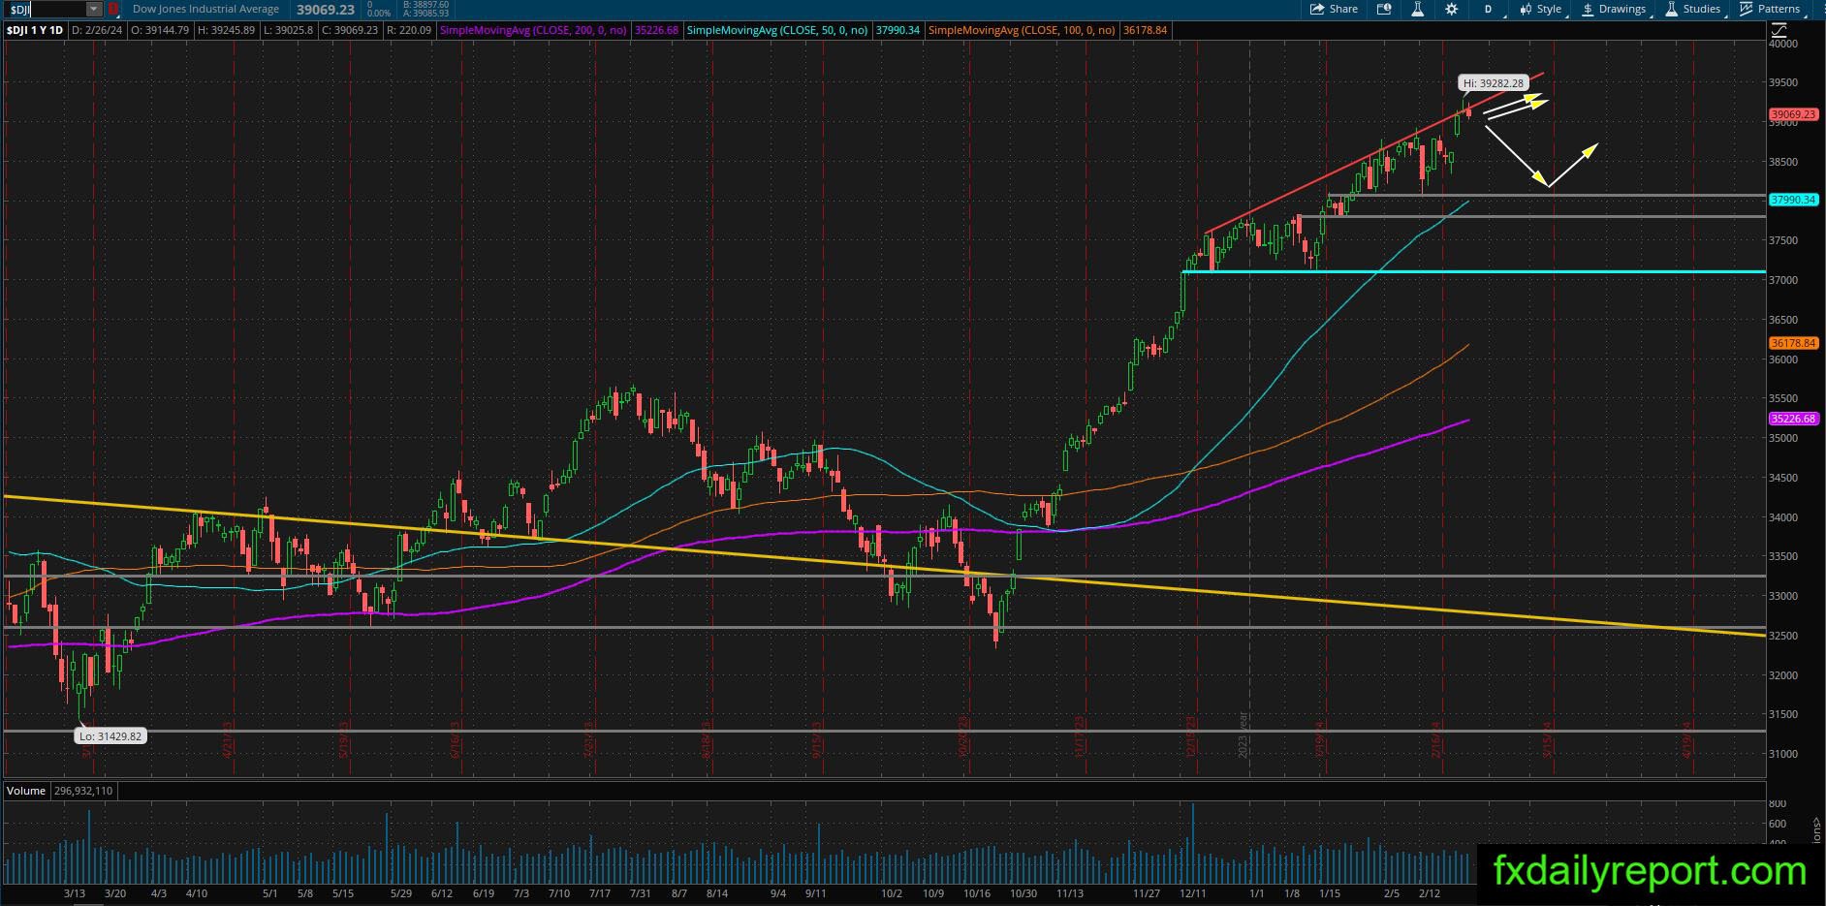The image size is (1826, 906).
Task: Click the $DJI symbol input field
Action: [45, 9]
